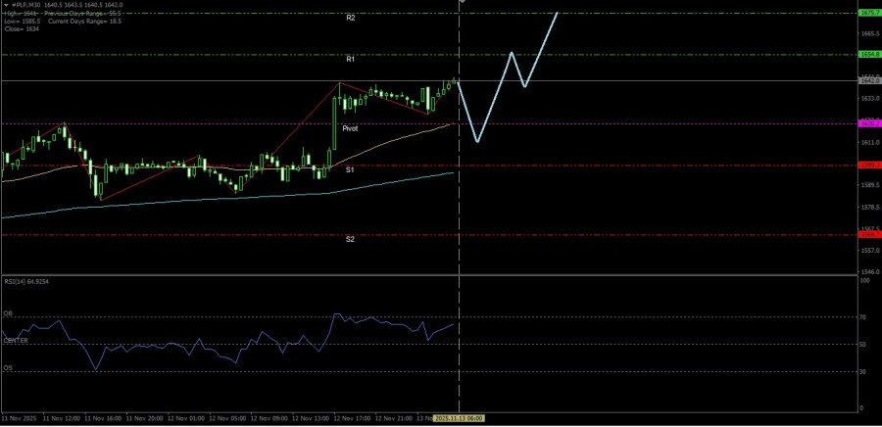Click the RSI scale value 30

tap(861, 372)
